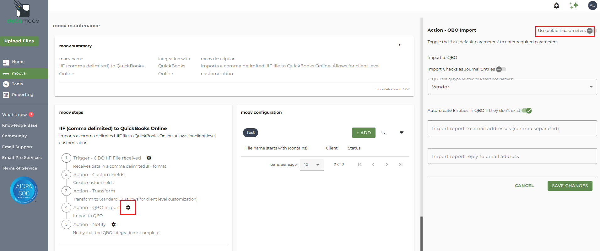Viewport: 600px width, 251px height.
Task: Open QBO entity type dropdown
Action: coord(512,87)
